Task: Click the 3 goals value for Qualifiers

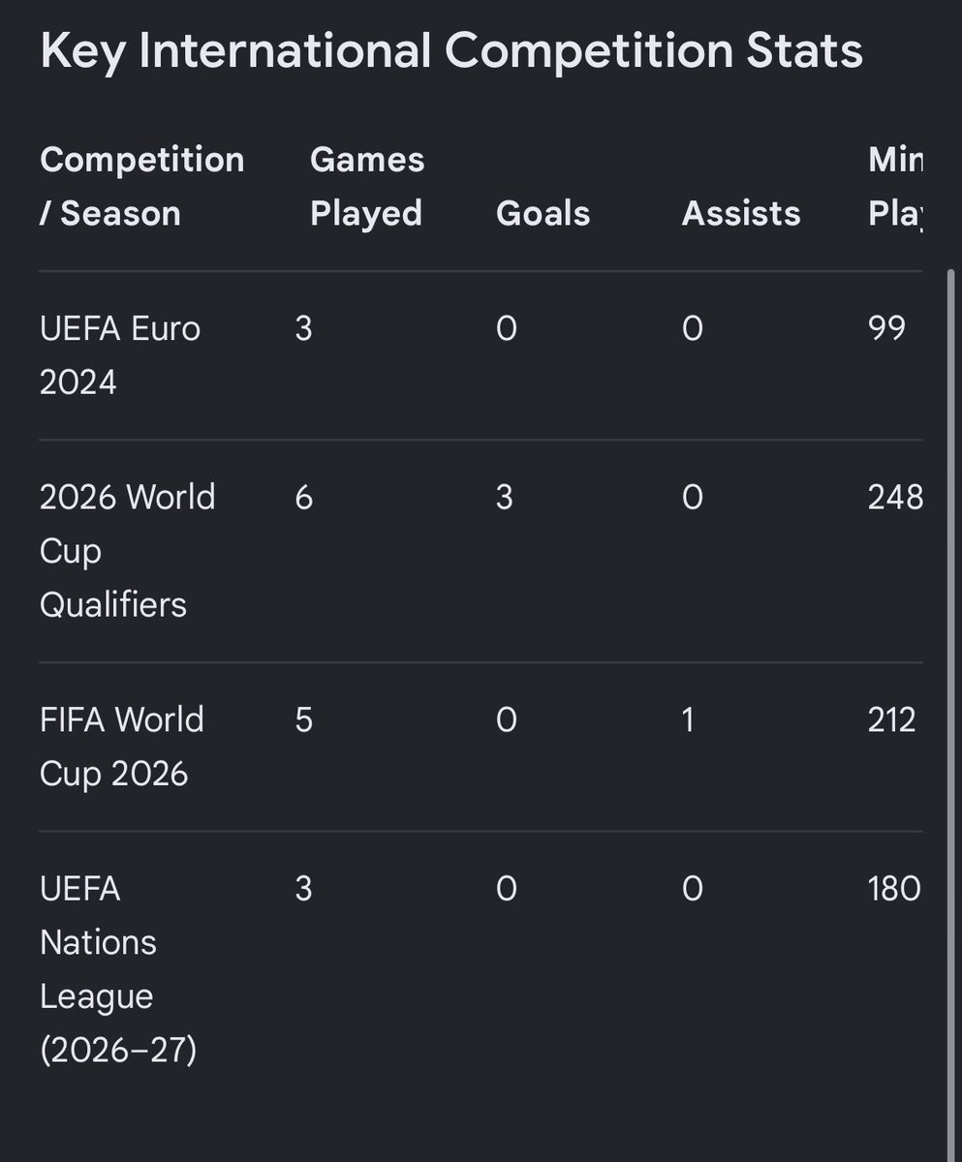Action: click(504, 497)
